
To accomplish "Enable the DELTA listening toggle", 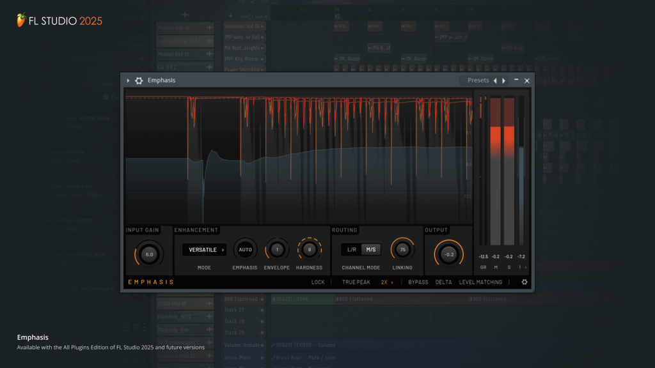I will 444,282.
